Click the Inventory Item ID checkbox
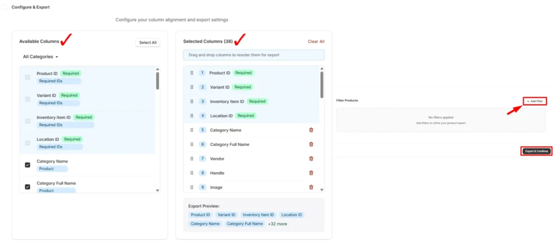This screenshot has height=249, width=554. (27, 121)
